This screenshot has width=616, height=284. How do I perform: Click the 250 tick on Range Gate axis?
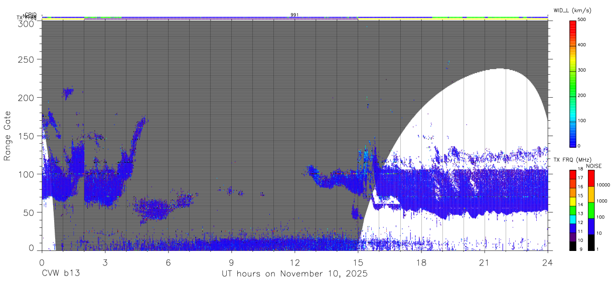[27, 60]
